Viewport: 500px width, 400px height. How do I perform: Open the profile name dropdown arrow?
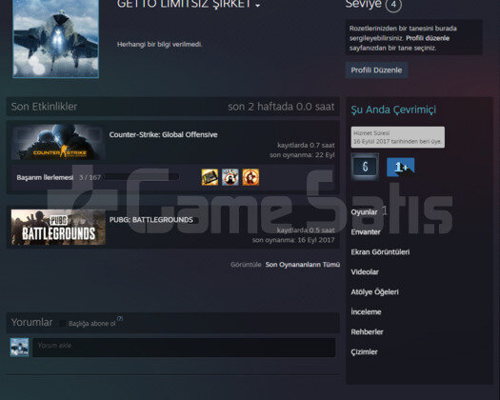pos(257,6)
